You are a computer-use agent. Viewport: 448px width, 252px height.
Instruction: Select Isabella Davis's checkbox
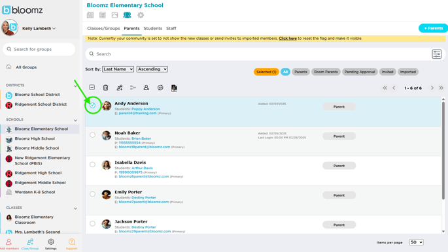pos(93,165)
